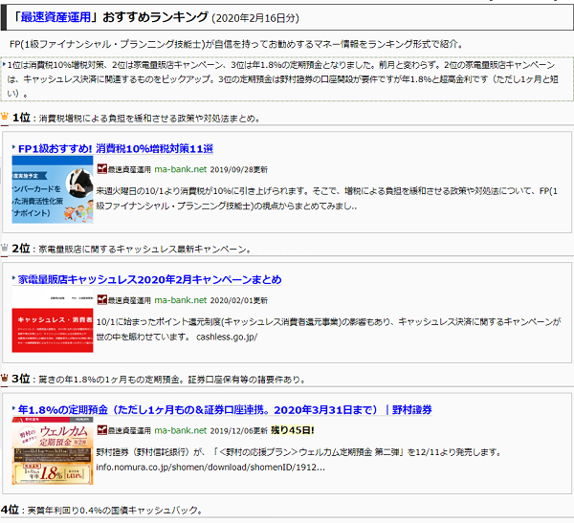This screenshot has height=523, width=574.
Task: Click ma-bank.net beside 2019/09/28更新
Action: click(181, 169)
